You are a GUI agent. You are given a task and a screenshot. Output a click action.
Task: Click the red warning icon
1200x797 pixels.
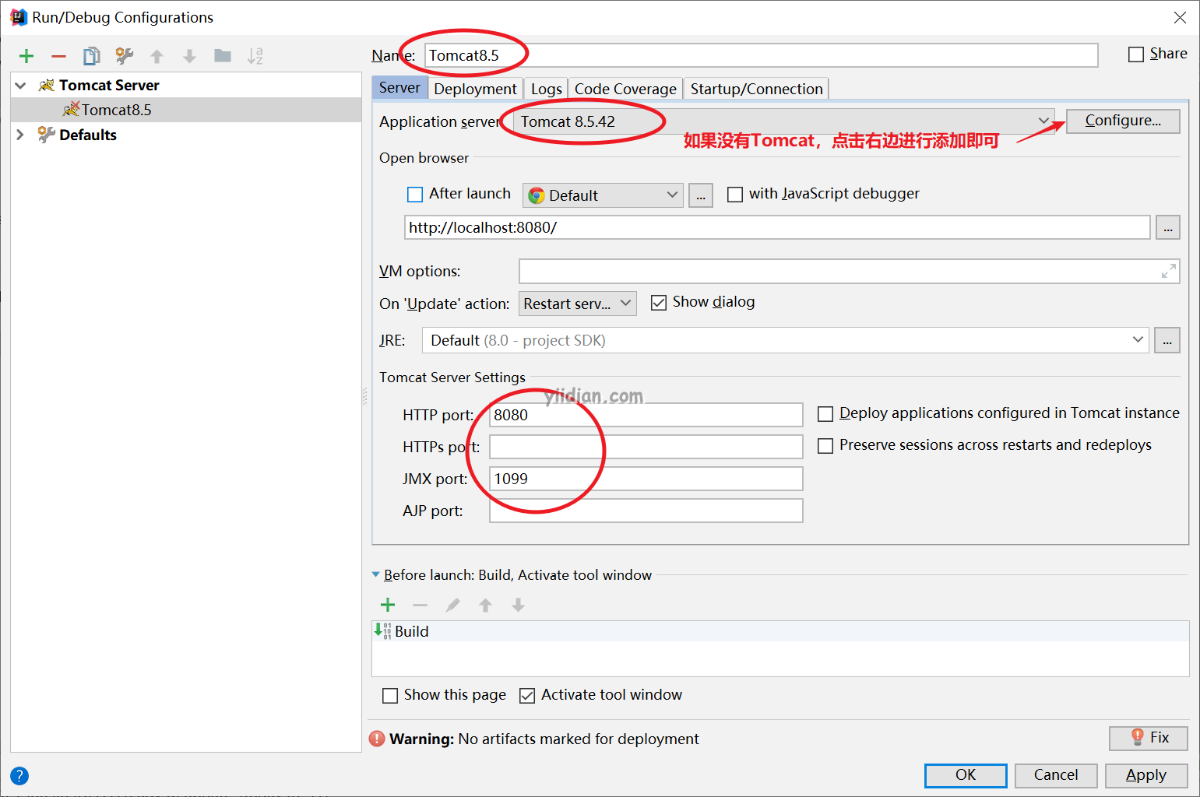(x=377, y=739)
